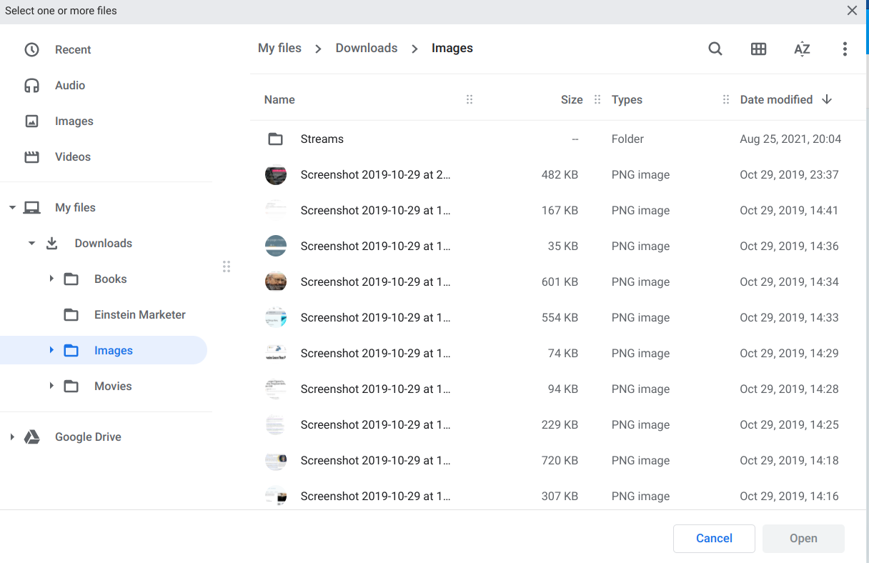Switch to thumbnail grid view
This screenshot has height=563, width=869.
758,49
